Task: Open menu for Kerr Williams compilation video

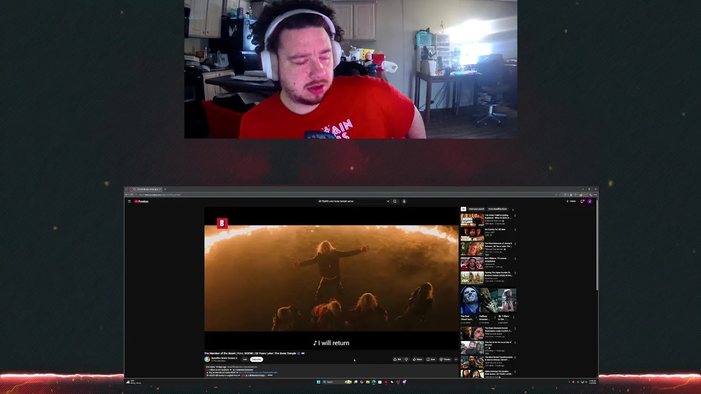Action: click(515, 259)
